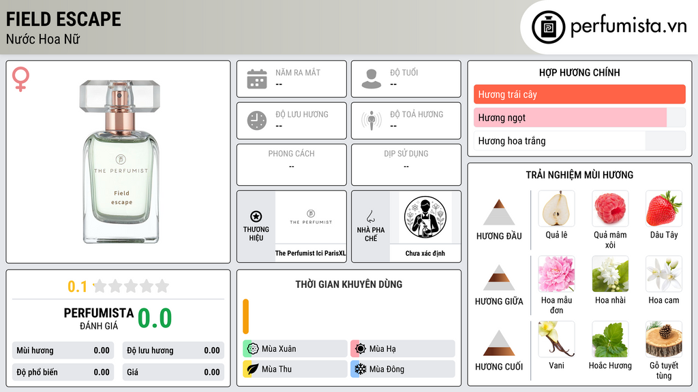Screen dimensions: 698x392
Task: Click the pink female gender symbol
Action: click(20, 79)
